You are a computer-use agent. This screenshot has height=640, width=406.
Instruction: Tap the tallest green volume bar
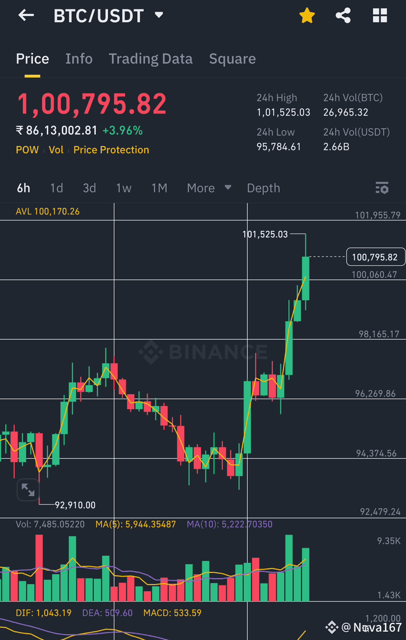pos(289,568)
